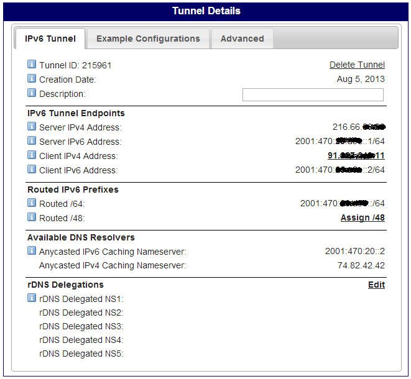Switch to the IPv6 Tunnel tab
This screenshot has height=379, width=411.
50,39
